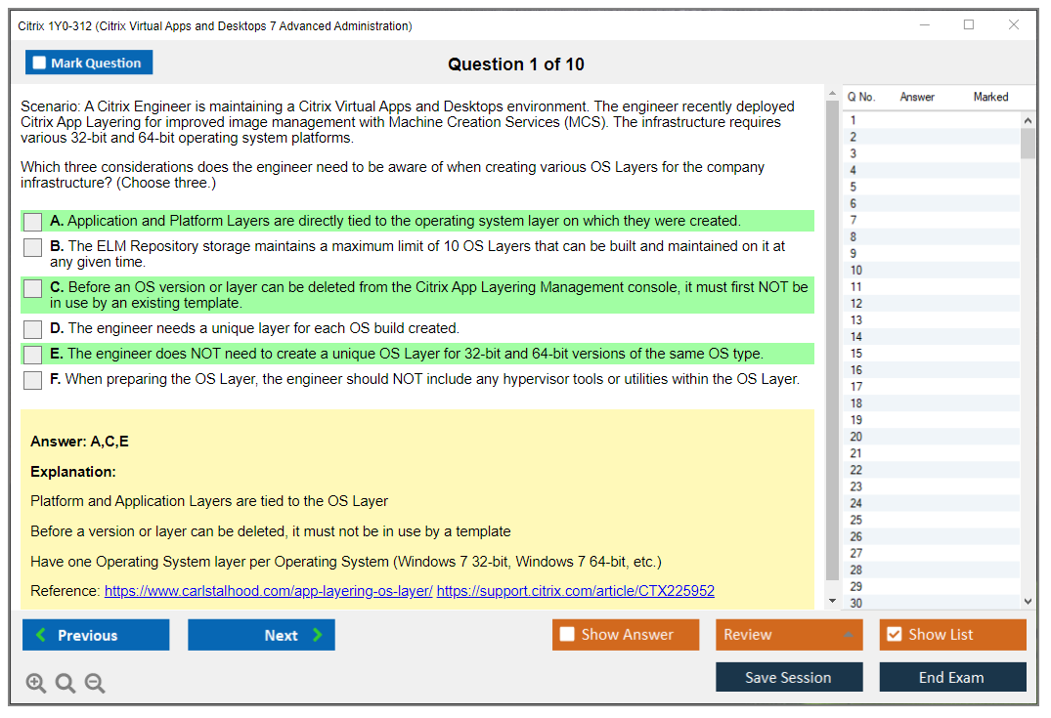This screenshot has width=1051, height=718.
Task: Toggle the Show Answer checkbox
Action: pyautogui.click(x=567, y=635)
